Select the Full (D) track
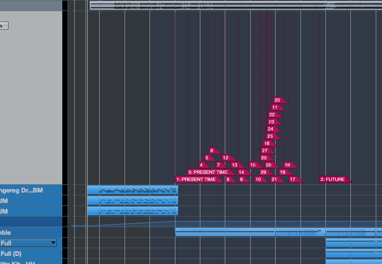The height and width of the screenshot is (264, 382). [x=31, y=253]
